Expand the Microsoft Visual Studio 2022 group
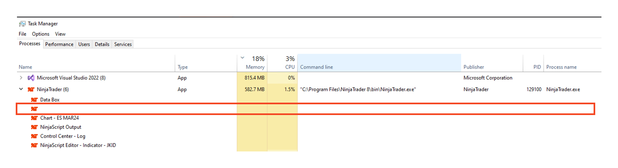Image resolution: width=618 pixels, height=168 pixels. [x=21, y=78]
